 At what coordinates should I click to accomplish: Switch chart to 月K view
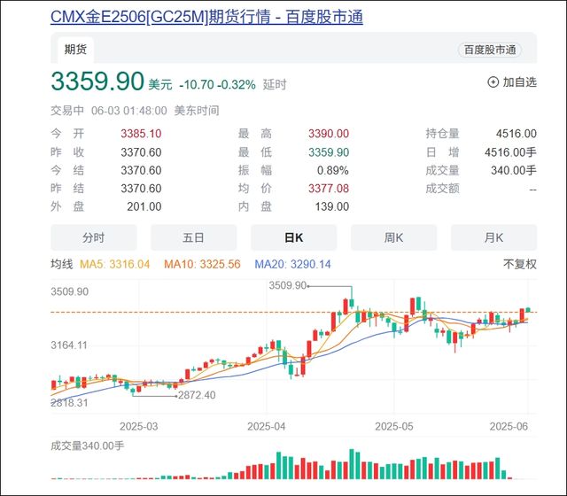pyautogui.click(x=493, y=237)
